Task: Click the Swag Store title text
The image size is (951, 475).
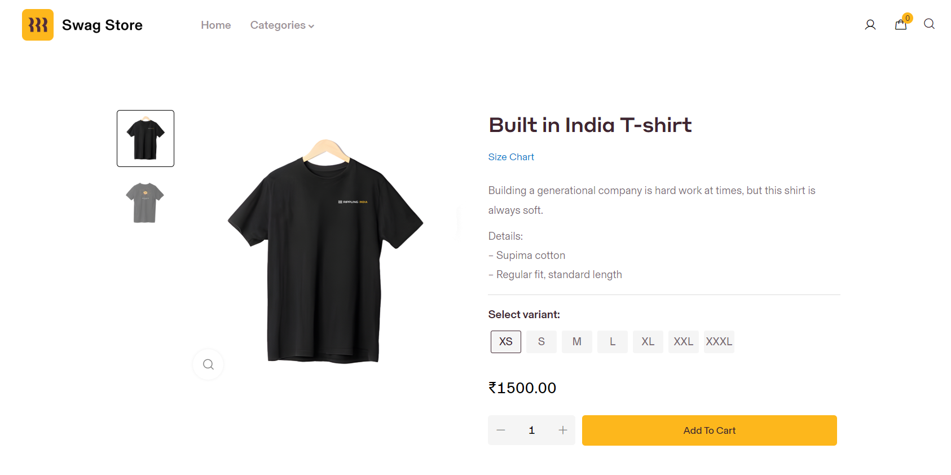Action: pos(102,25)
